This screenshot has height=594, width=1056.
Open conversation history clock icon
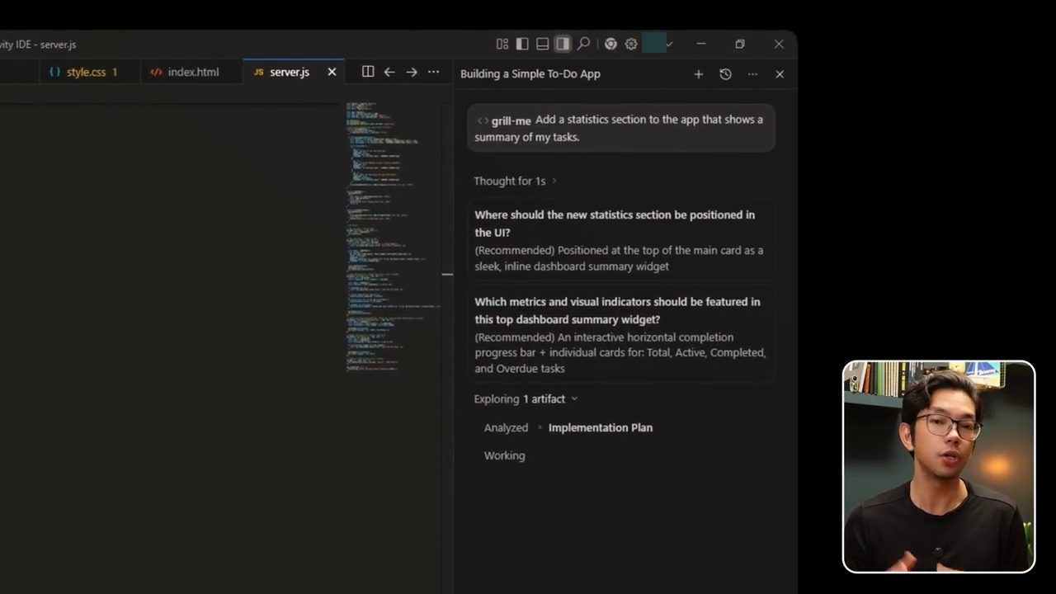pyautogui.click(x=725, y=74)
